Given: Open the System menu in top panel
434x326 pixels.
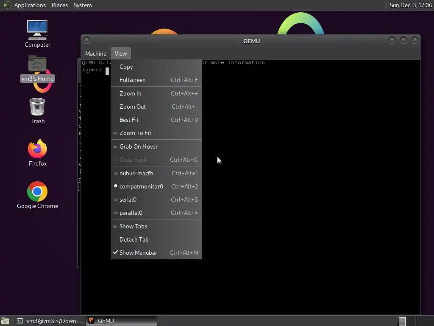Looking at the screenshot, I should [83, 5].
